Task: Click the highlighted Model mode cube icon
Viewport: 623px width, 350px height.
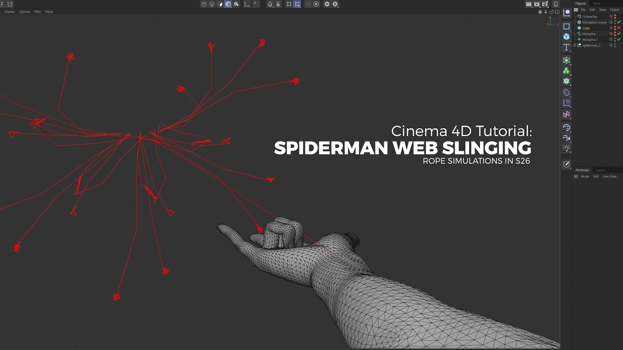Action: (228, 4)
